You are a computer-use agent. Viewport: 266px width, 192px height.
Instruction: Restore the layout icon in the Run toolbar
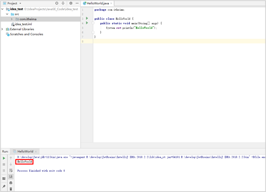point(4,179)
